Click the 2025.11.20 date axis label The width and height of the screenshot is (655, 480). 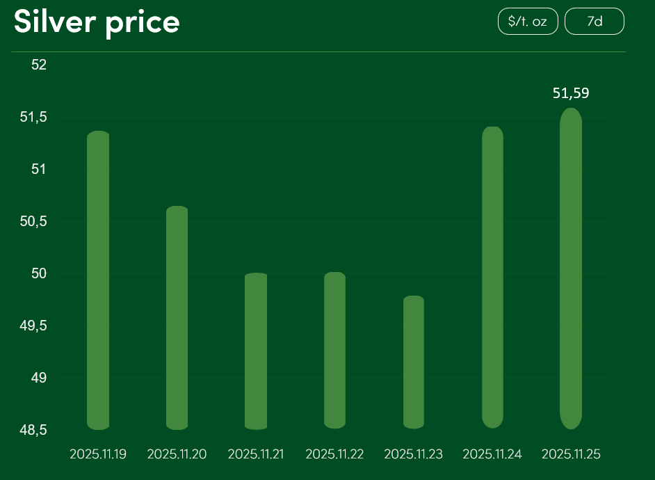[x=177, y=454]
